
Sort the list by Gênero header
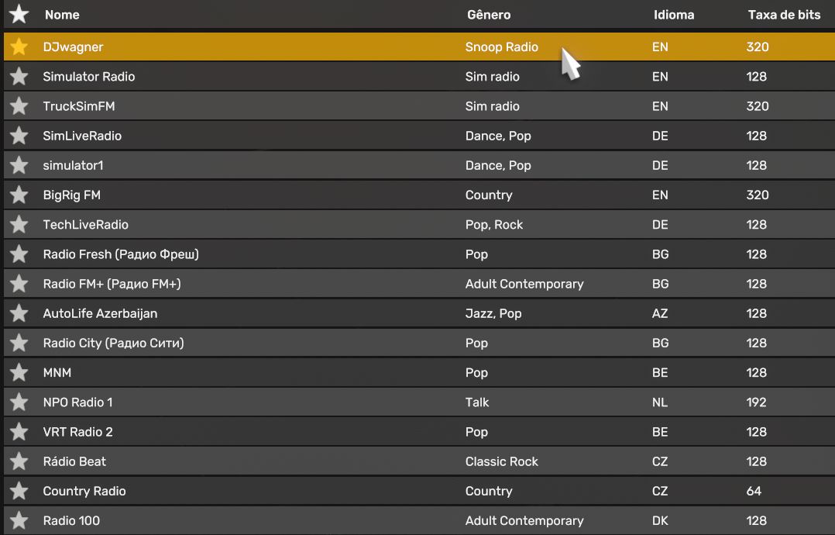pos(488,15)
